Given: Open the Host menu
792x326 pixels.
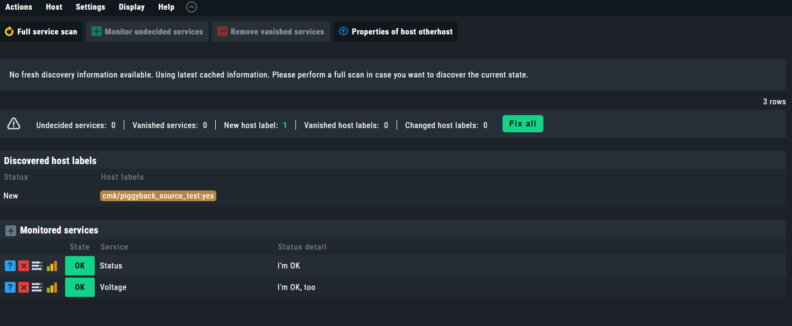Looking at the screenshot, I should click(54, 7).
